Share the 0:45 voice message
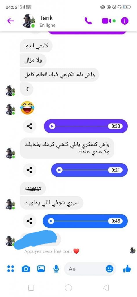 point(29,221)
